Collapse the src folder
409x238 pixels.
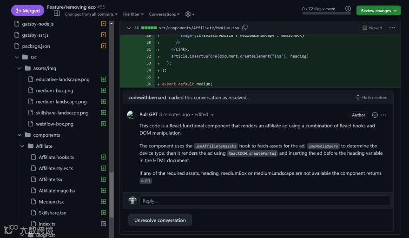click(x=17, y=57)
